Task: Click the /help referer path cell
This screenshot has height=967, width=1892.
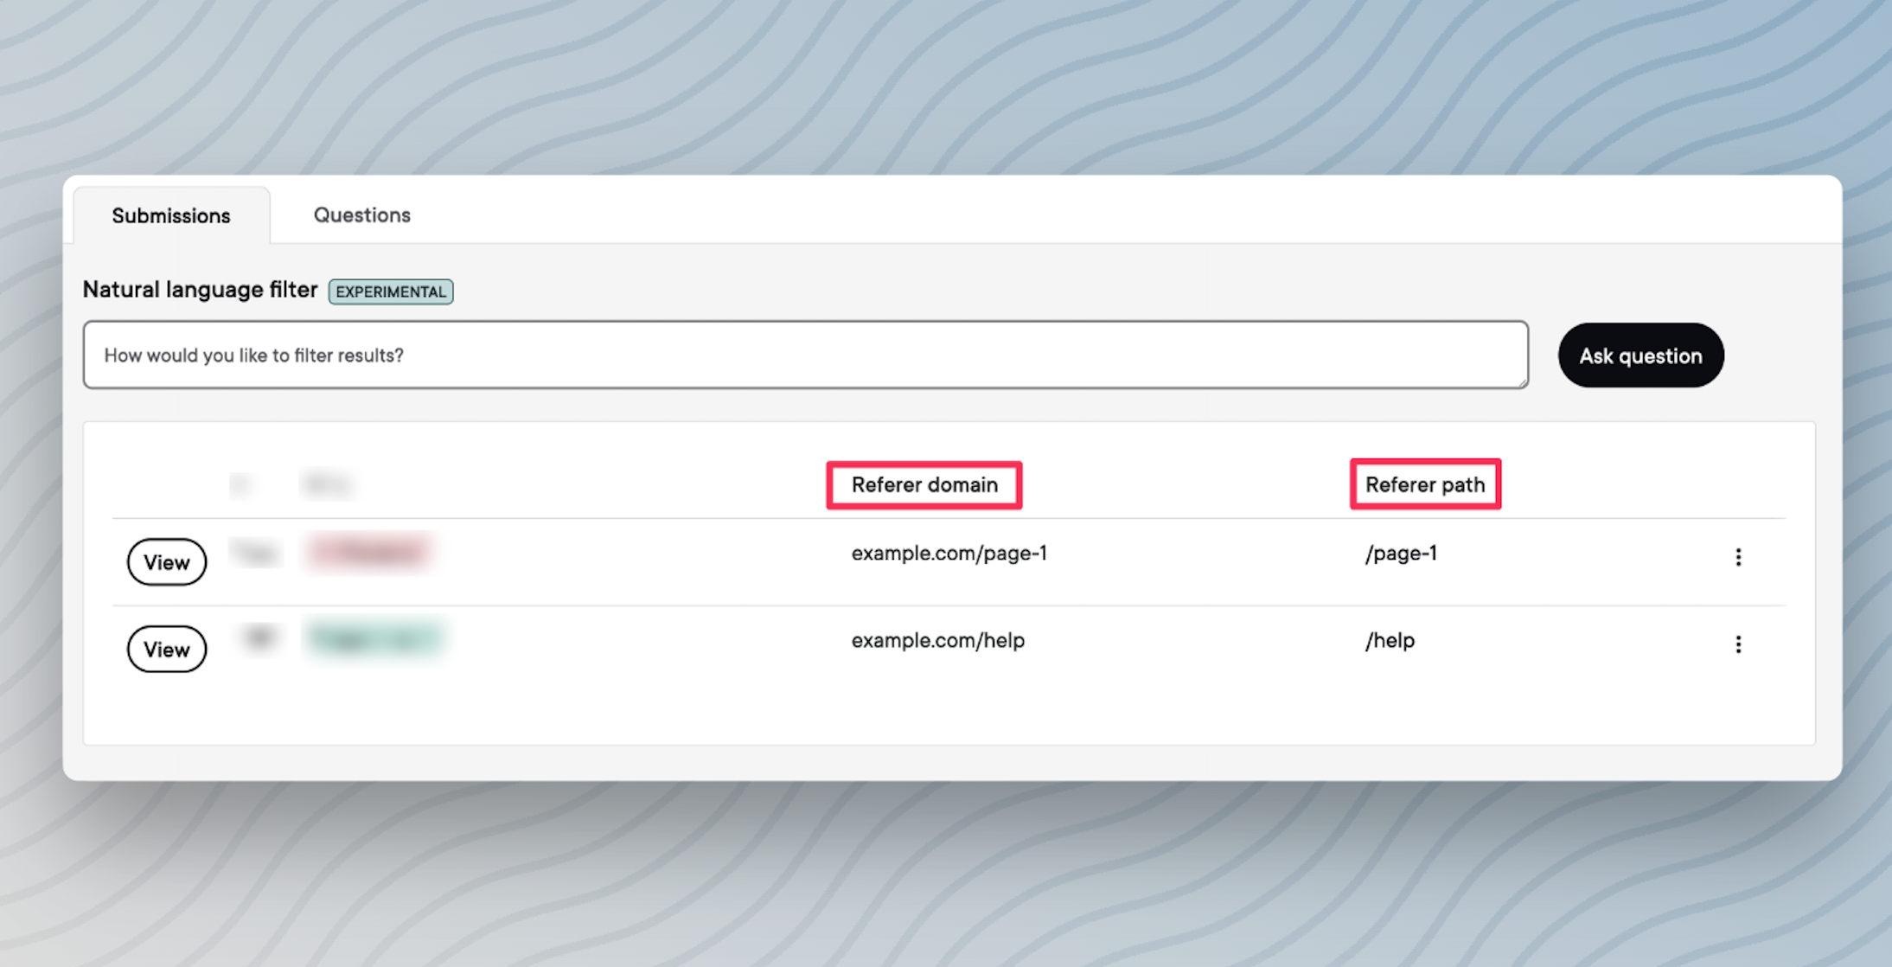Action: pyautogui.click(x=1390, y=640)
